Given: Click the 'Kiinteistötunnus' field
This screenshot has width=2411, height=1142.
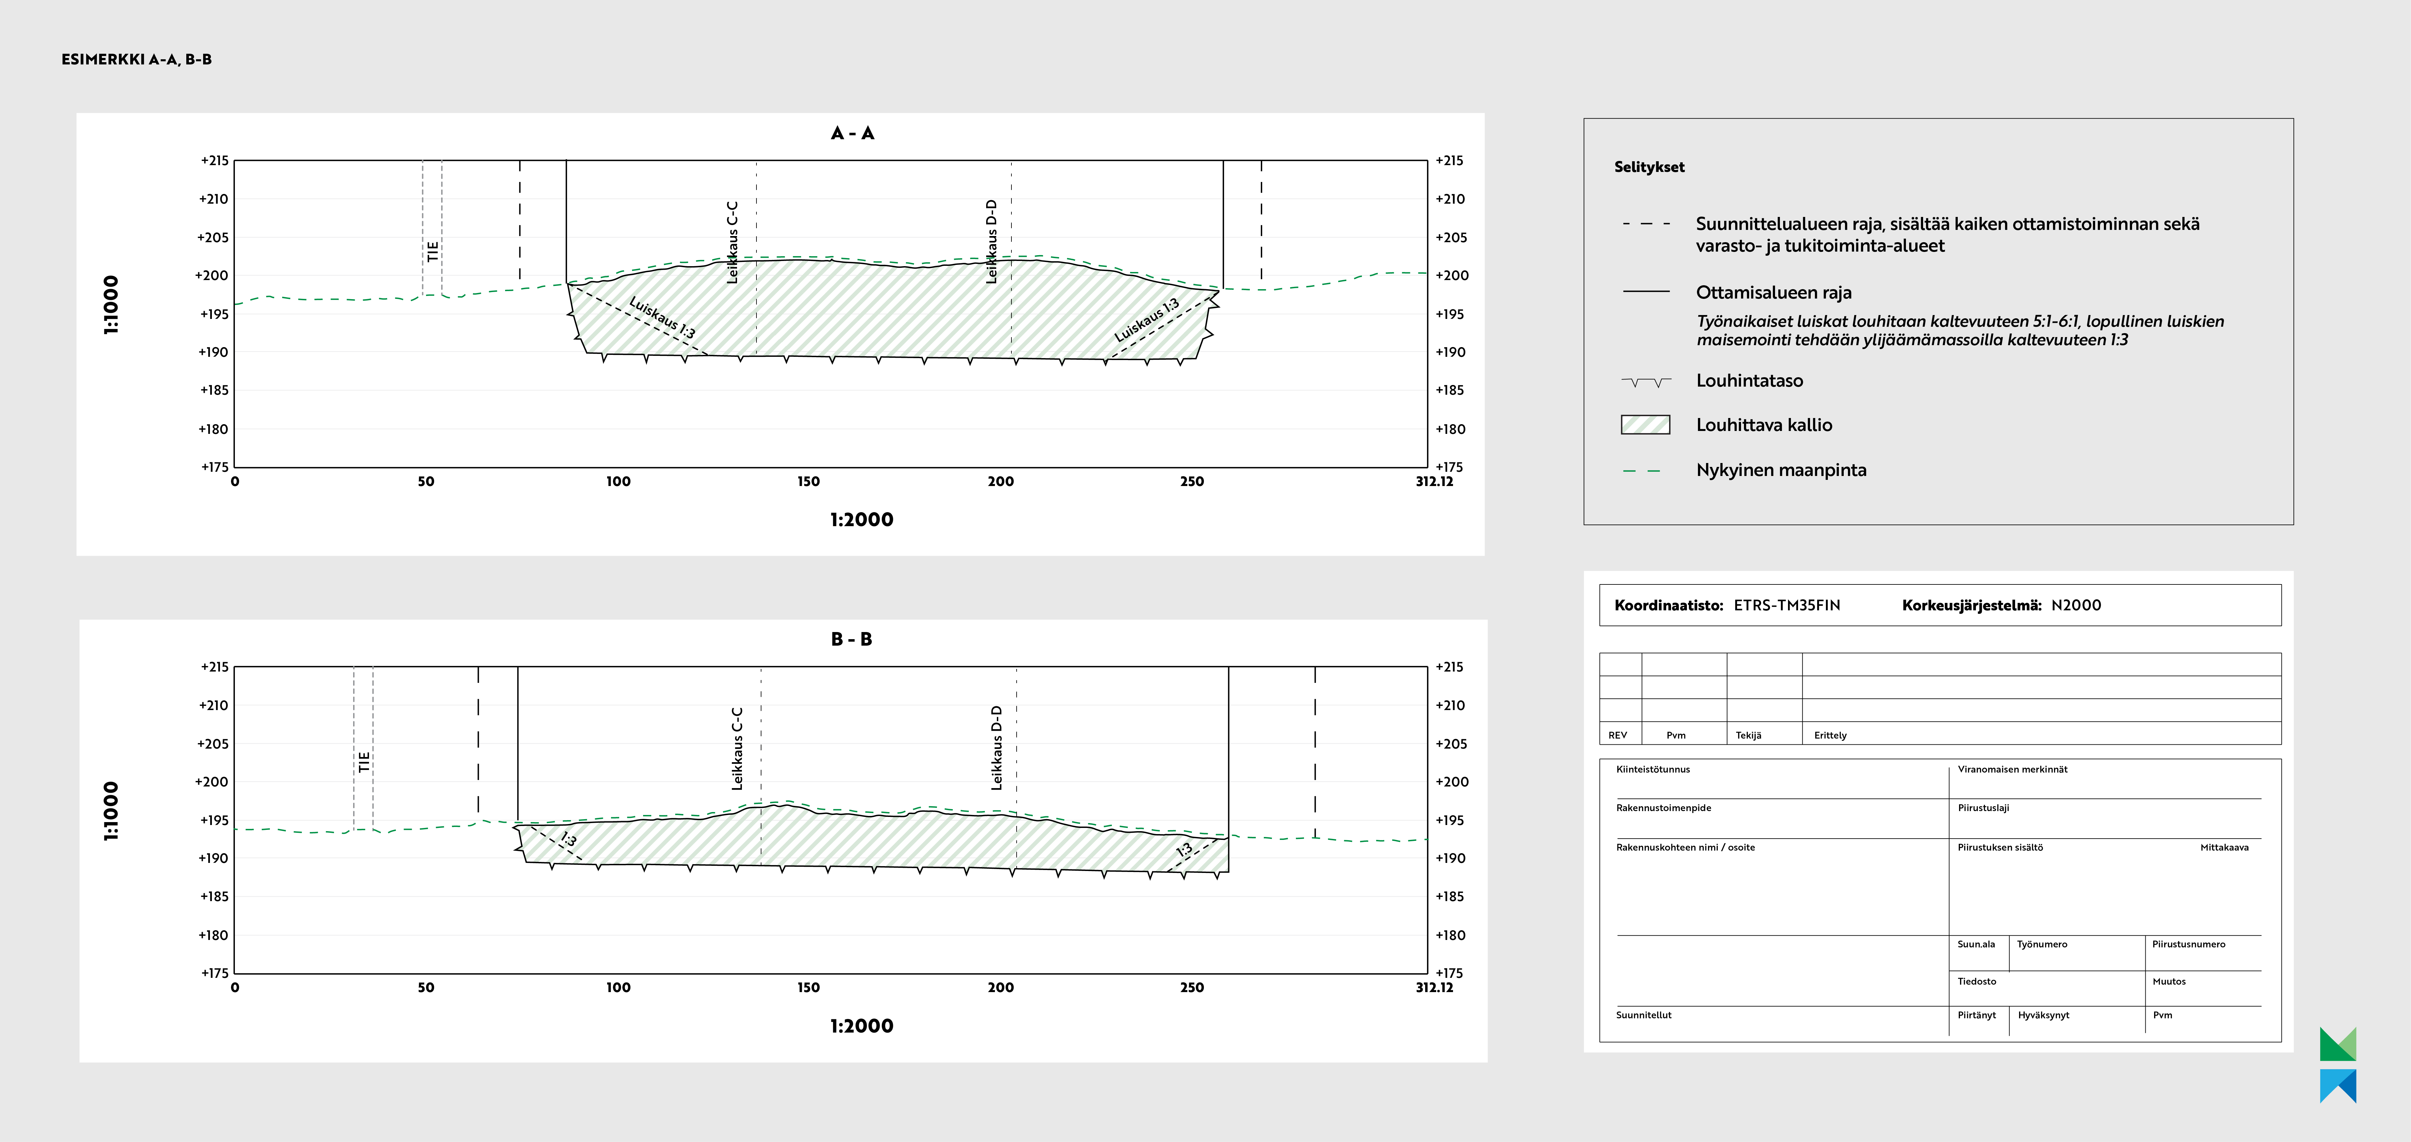Looking at the screenshot, I should (1653, 770).
